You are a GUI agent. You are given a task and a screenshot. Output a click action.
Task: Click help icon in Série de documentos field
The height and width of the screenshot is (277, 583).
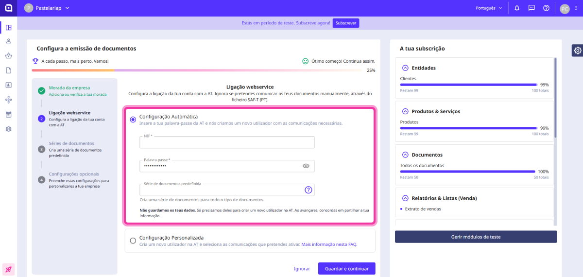pos(308,190)
